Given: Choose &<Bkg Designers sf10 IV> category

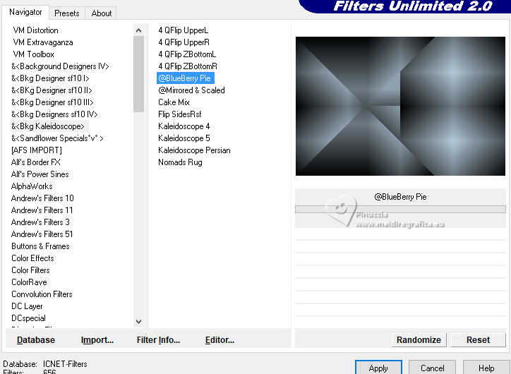Looking at the screenshot, I should coord(54,114).
